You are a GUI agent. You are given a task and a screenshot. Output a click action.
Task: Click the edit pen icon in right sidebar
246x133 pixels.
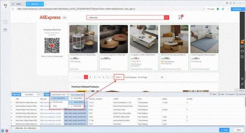242,84
